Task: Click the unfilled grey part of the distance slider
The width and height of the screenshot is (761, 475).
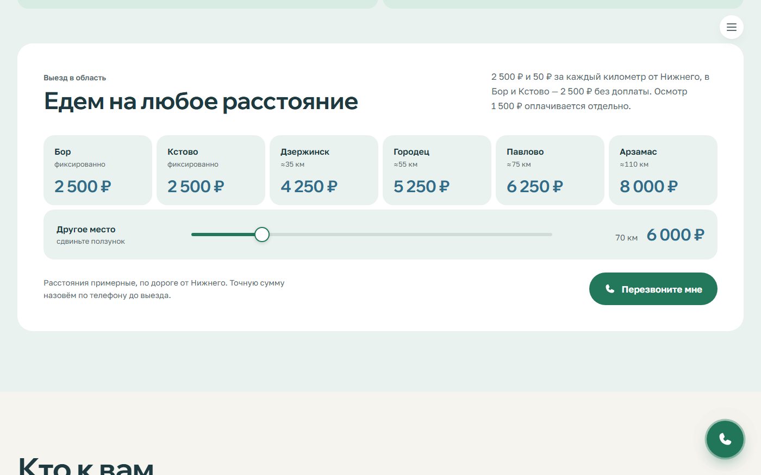Action: click(411, 235)
